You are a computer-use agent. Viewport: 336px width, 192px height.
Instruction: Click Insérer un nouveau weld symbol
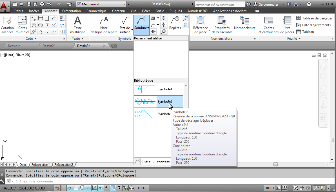click(153, 161)
